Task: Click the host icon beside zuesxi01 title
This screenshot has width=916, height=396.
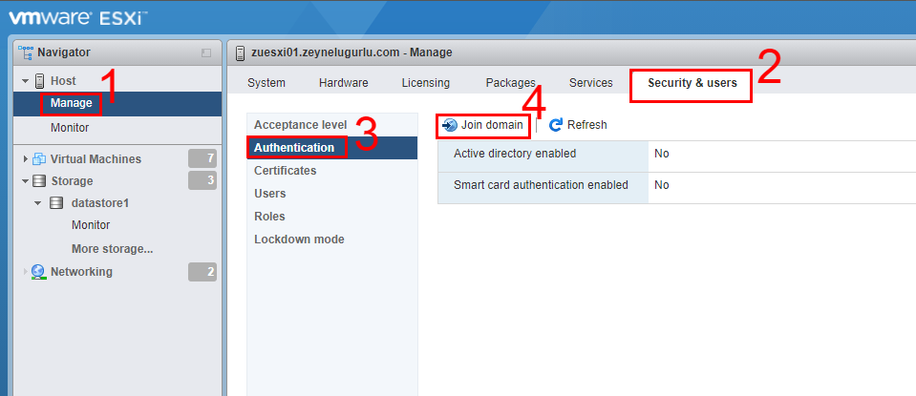Action: 240,53
